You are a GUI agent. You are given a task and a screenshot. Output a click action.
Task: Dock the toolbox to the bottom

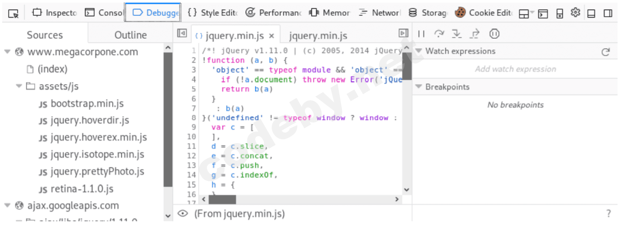(x=592, y=14)
